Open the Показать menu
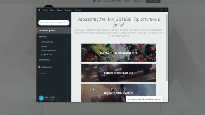The height and width of the screenshot is (115, 205). 69,10
